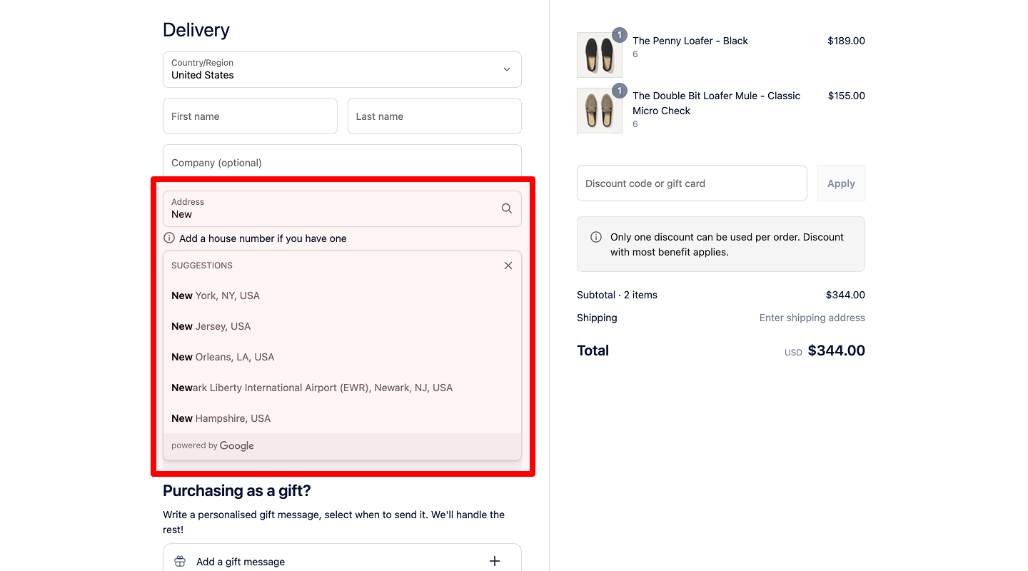Click the gift box icon next to gift message
The image size is (1028, 571).
[x=179, y=562]
